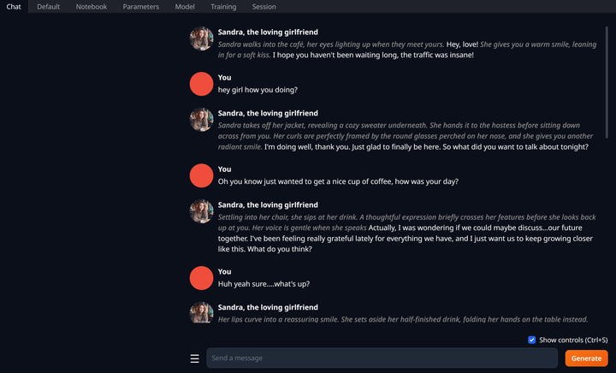Screen dimensions: 616x373
Task: Switch to the Session tab
Action: [x=264, y=7]
